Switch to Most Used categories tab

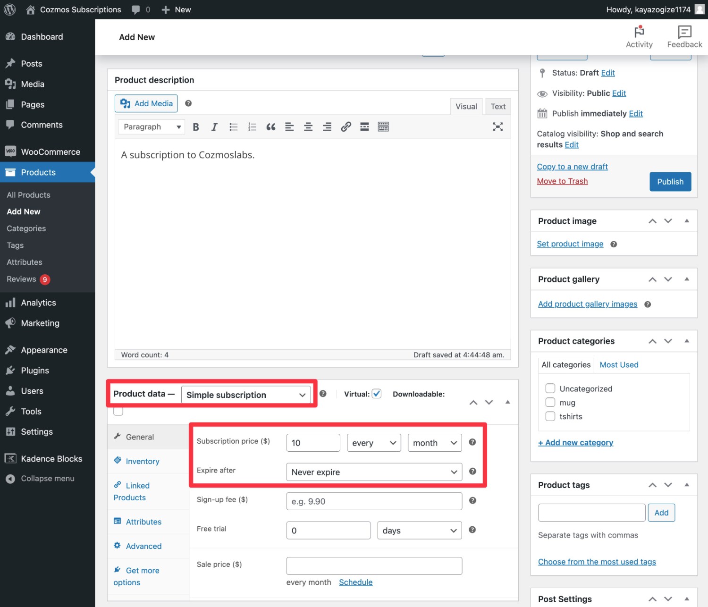619,365
